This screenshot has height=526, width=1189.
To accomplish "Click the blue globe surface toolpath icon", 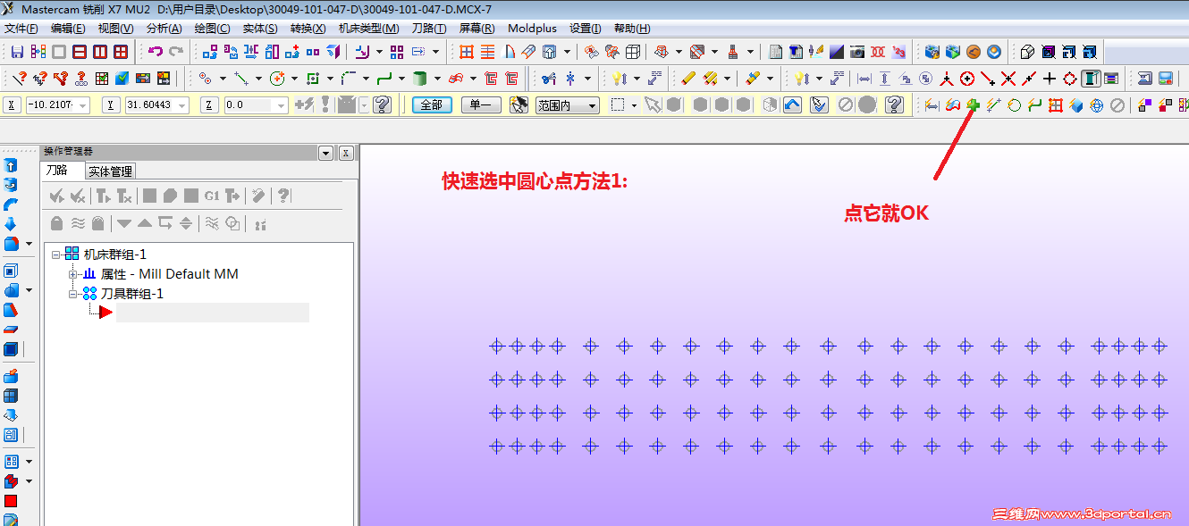I will [x=1097, y=105].
